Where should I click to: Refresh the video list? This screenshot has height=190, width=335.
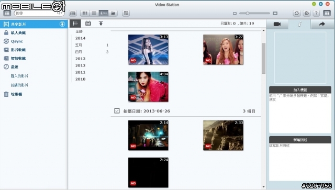pos(297,13)
